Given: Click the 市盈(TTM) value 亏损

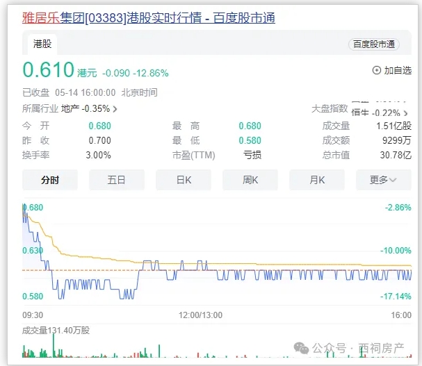Looking at the screenshot, I should [252, 155].
